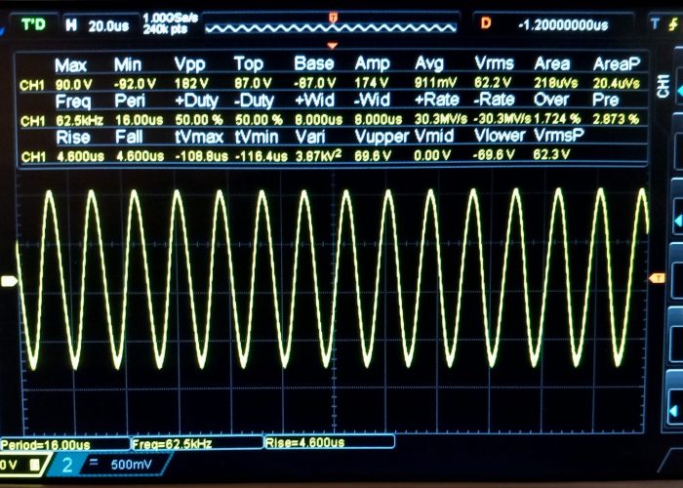The height and width of the screenshot is (488, 683).
Task: Tap the orange trigger position triangle above grid
Action: [333, 45]
